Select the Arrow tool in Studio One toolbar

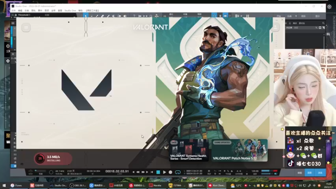click(86, 16)
